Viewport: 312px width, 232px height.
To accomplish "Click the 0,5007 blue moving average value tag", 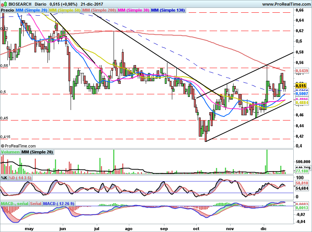I will [302, 94].
